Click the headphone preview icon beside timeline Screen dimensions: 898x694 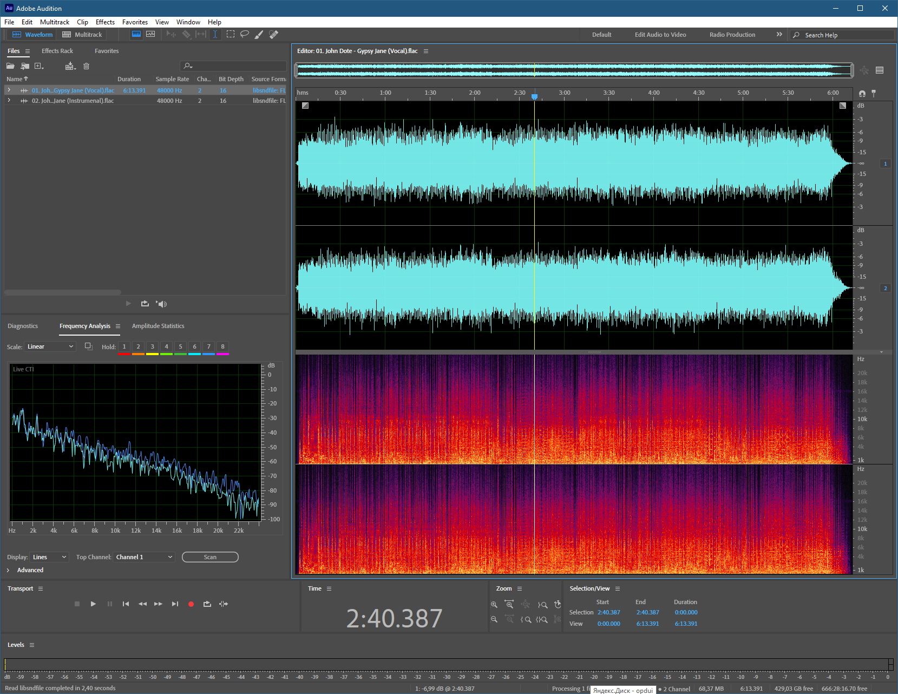tap(862, 93)
